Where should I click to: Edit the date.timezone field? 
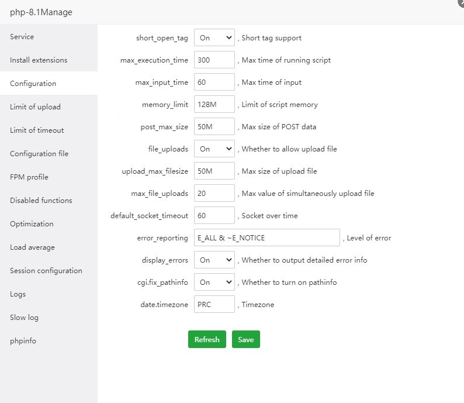pyautogui.click(x=214, y=305)
